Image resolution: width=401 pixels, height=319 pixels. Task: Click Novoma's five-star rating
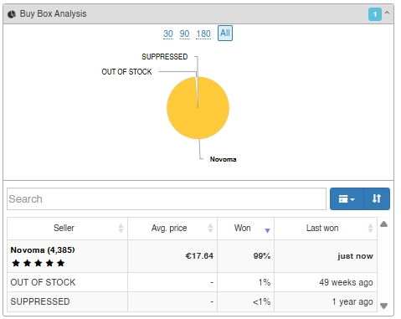coord(39,263)
